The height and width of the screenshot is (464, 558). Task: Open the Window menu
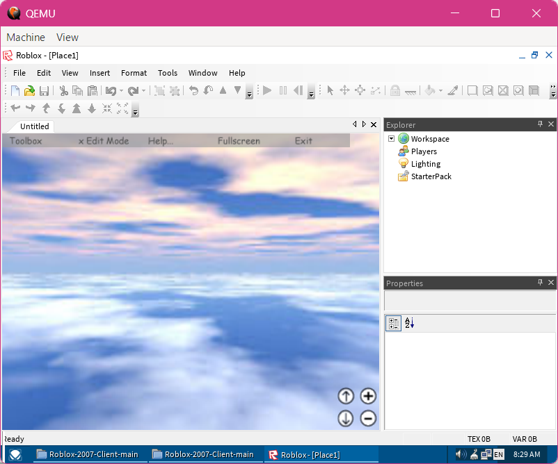coord(203,73)
